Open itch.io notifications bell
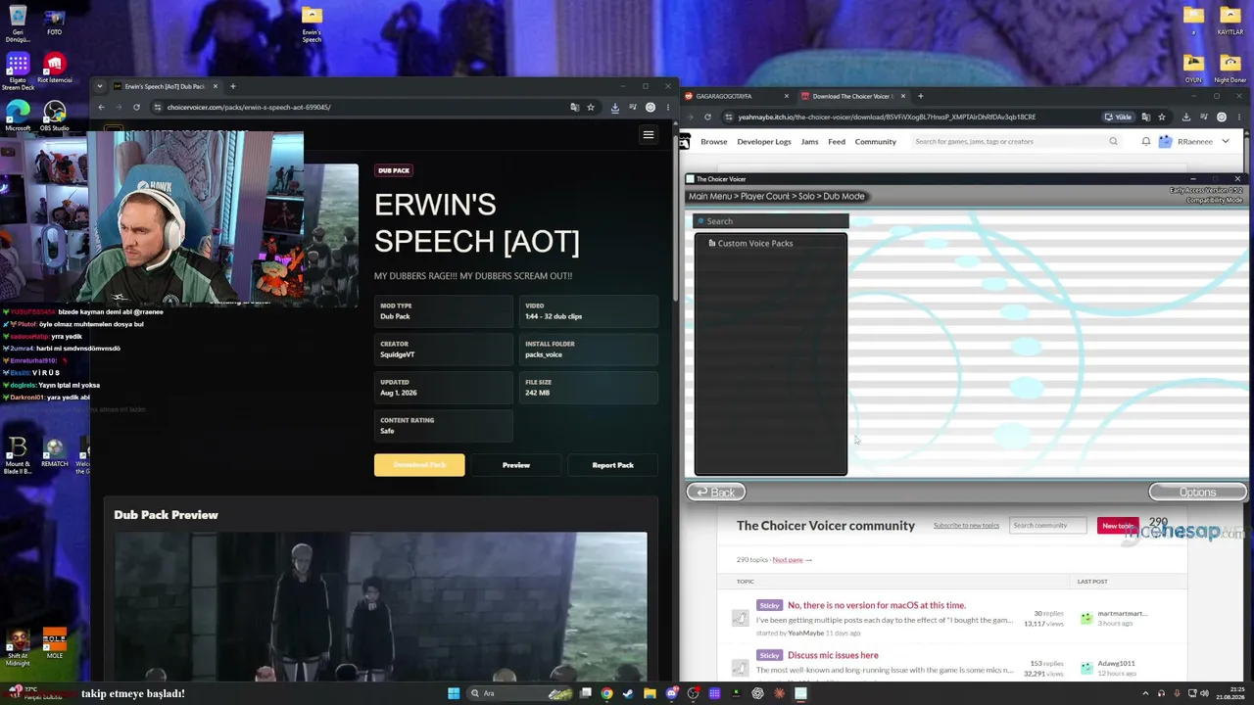This screenshot has width=1254, height=705. (x=1145, y=142)
